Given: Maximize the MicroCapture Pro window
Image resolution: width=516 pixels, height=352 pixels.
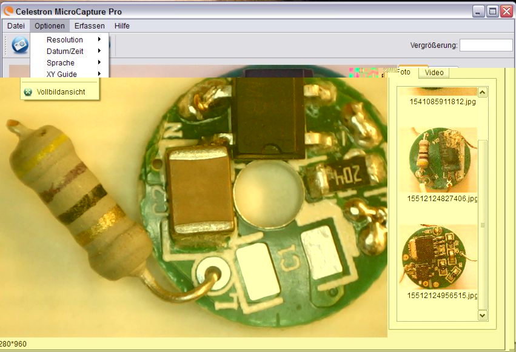Looking at the screenshot, I should [x=492, y=11].
